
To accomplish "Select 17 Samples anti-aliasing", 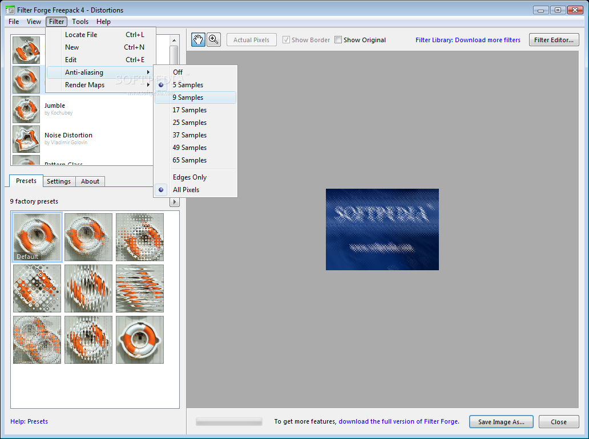I will click(x=195, y=110).
